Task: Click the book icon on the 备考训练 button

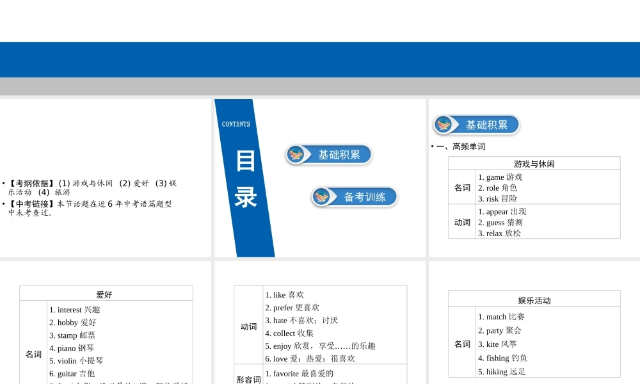Action: 321,196
